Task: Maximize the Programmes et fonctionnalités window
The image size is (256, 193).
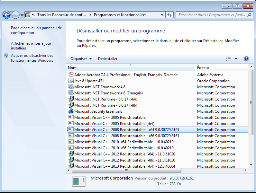Action: click(x=237, y=6)
